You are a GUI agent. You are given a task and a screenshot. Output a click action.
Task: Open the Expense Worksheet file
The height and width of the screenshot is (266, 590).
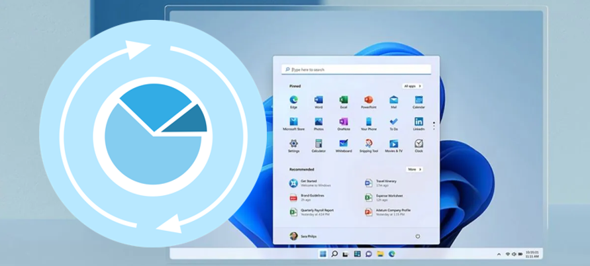tap(384, 198)
